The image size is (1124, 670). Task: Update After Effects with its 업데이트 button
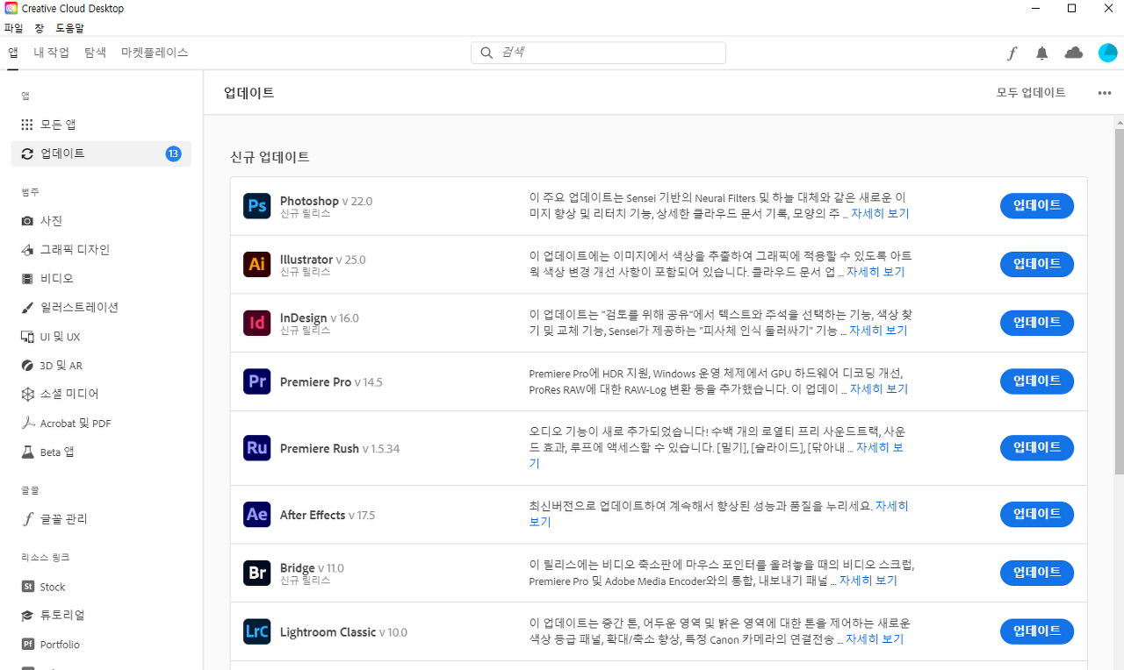click(x=1037, y=515)
